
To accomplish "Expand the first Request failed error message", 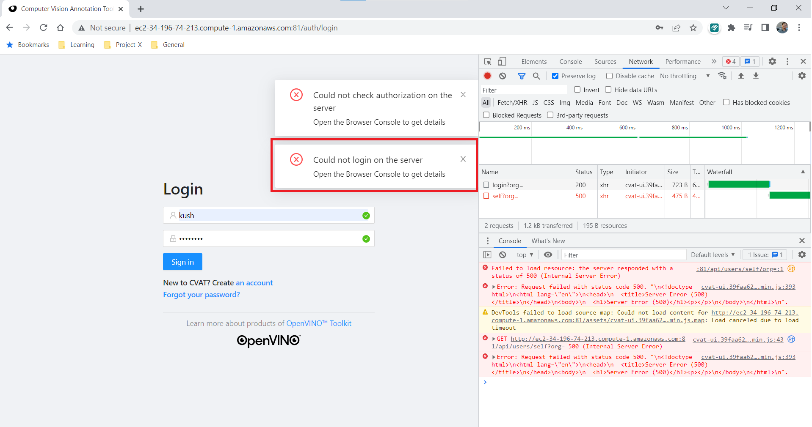I will (494, 286).
